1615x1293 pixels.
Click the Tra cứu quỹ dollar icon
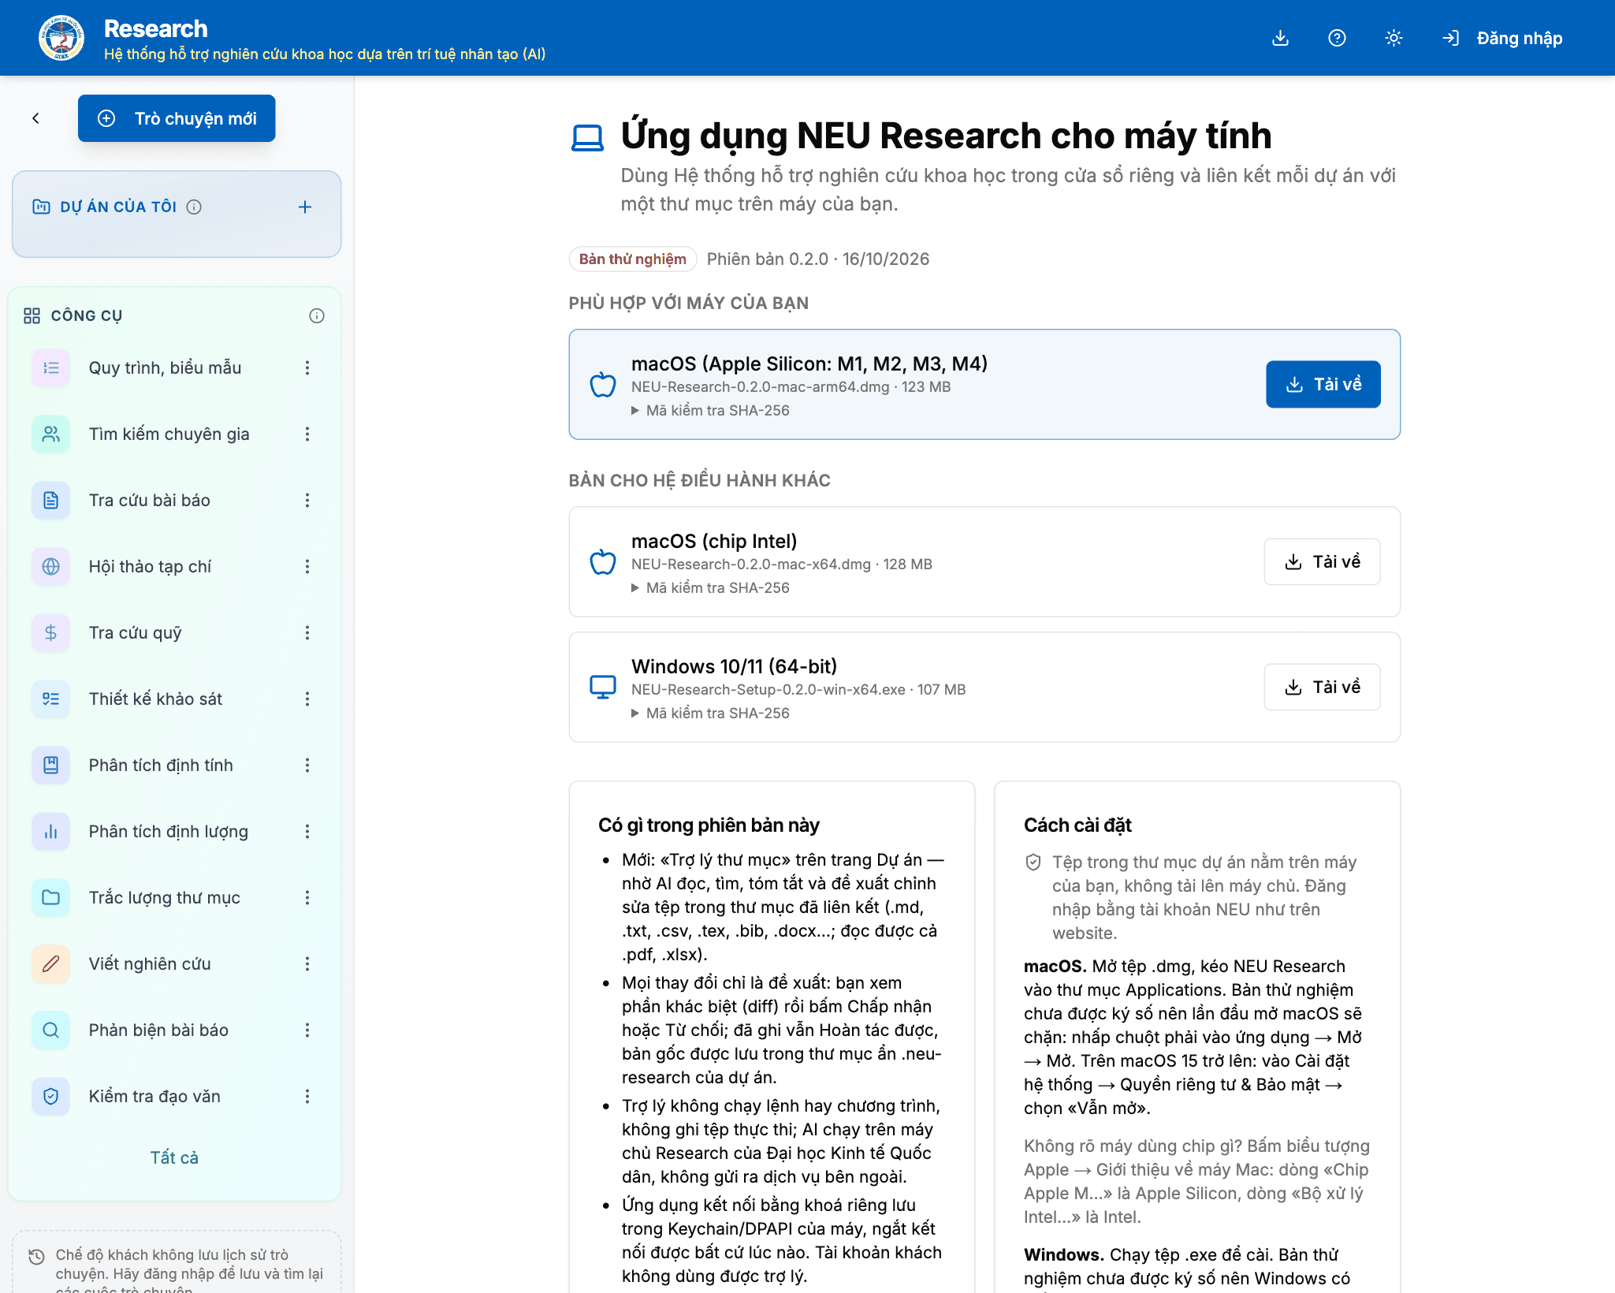coord(50,633)
